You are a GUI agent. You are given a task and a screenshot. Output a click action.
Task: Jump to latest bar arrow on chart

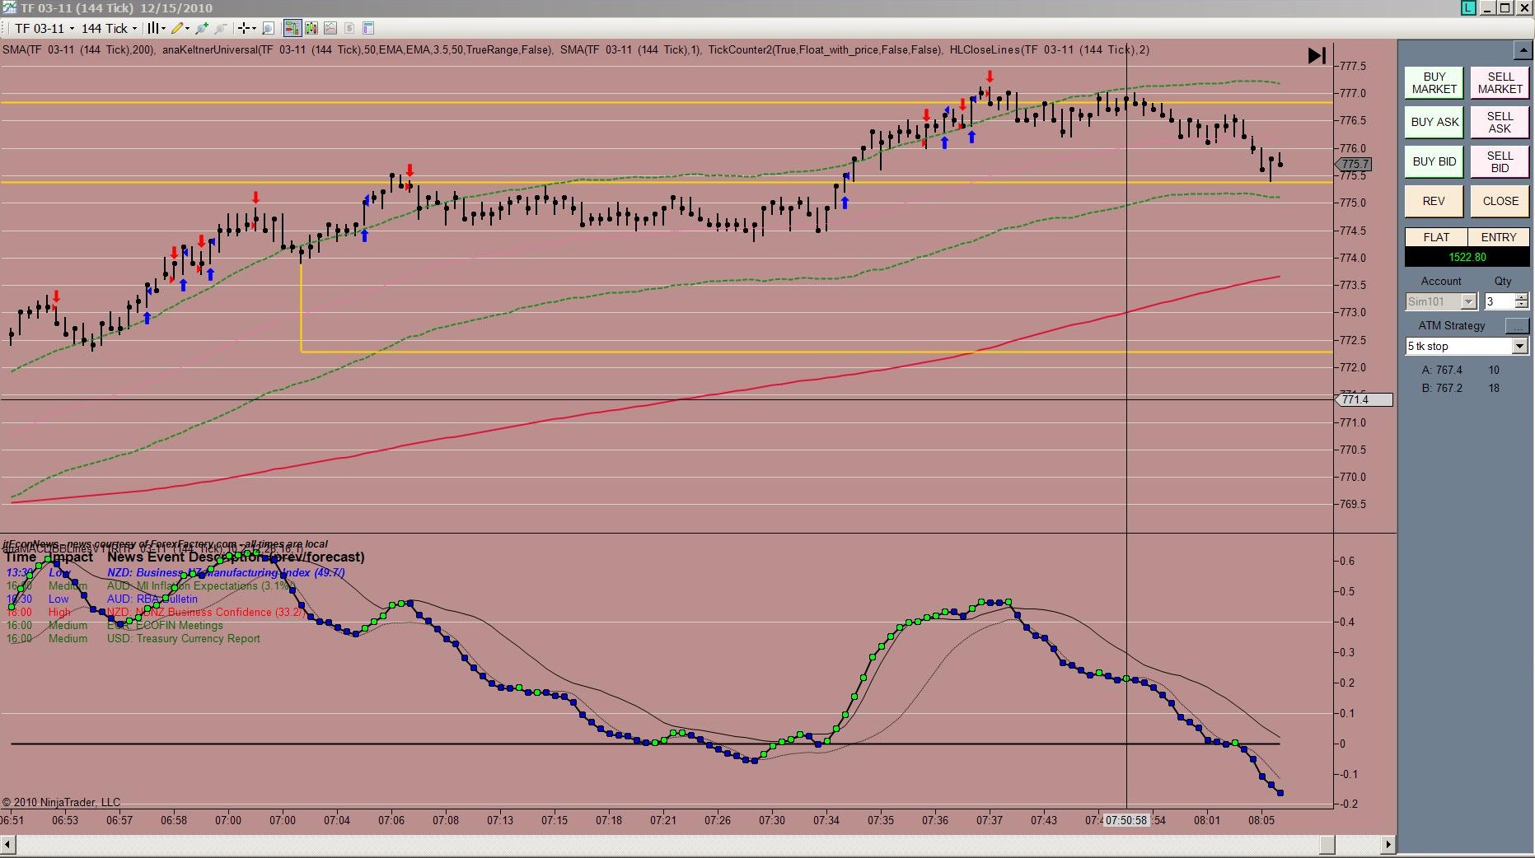pos(1317,55)
